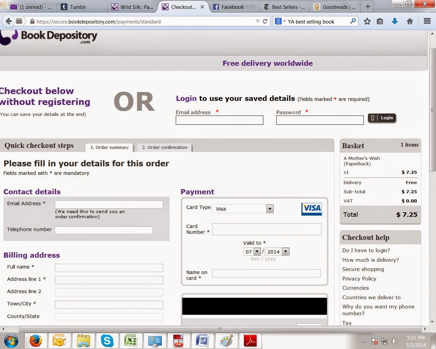Screen dimensions: 436x349
Task: Click the contact Email Address field
Action: click(109, 204)
